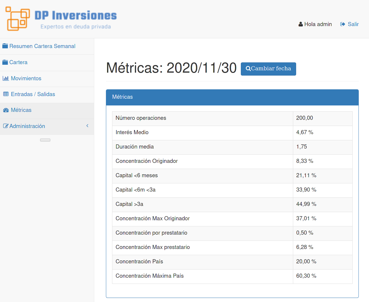Viewport: 369px width, 302px height.
Task: Go to the Movimientos section
Action: (26, 79)
